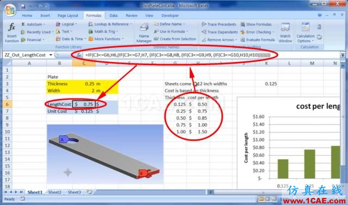This screenshot has height=205, width=348.
Task: Click Create from Selection button
Action: coord(175,39)
